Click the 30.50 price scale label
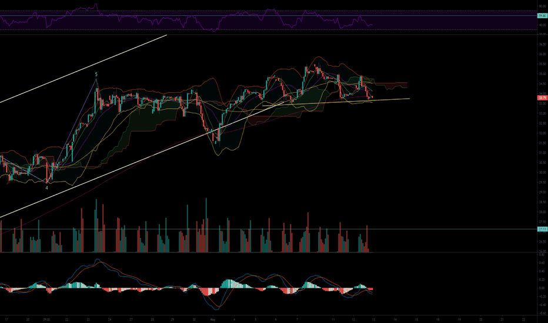Viewport: 548px width, 323px height. pos(542,163)
